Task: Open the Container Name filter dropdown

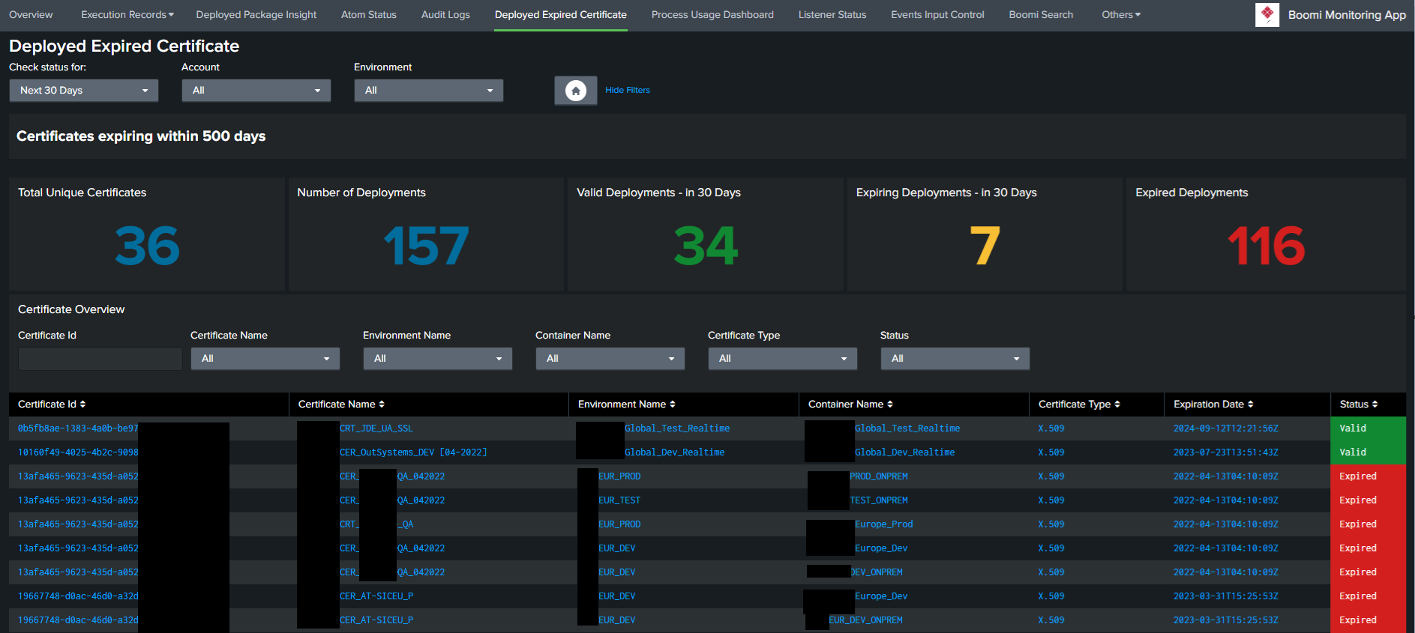Action: pos(610,359)
